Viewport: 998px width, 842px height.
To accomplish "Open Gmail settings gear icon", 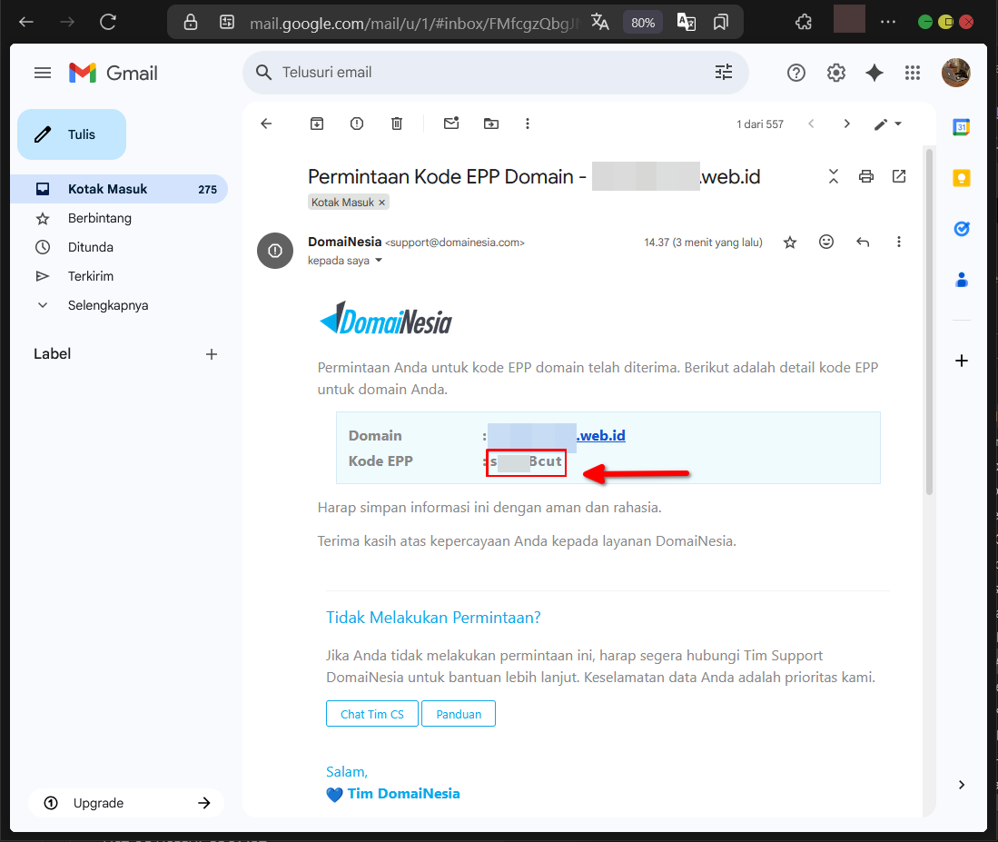I will tap(835, 73).
